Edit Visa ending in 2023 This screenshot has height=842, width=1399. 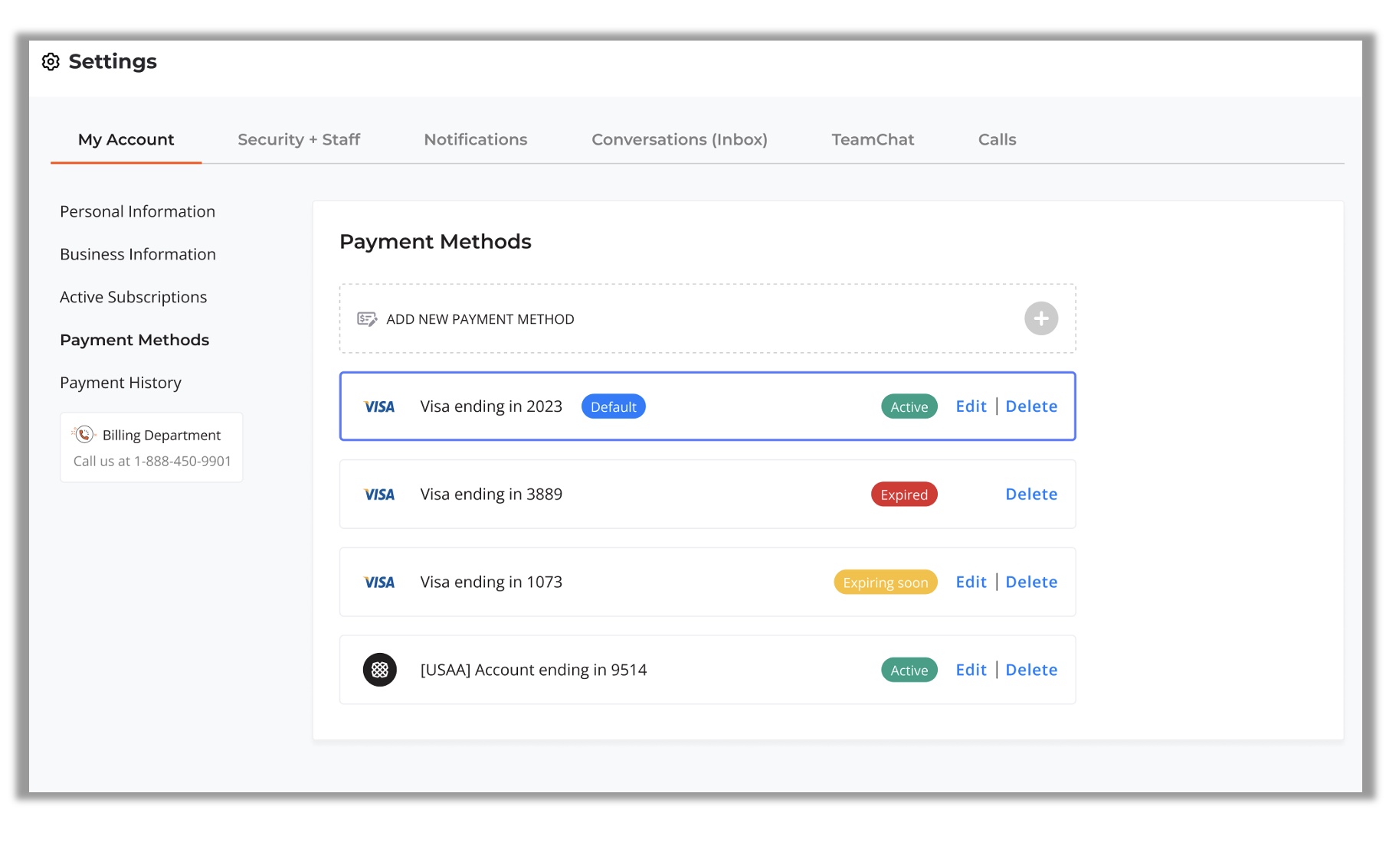(971, 406)
